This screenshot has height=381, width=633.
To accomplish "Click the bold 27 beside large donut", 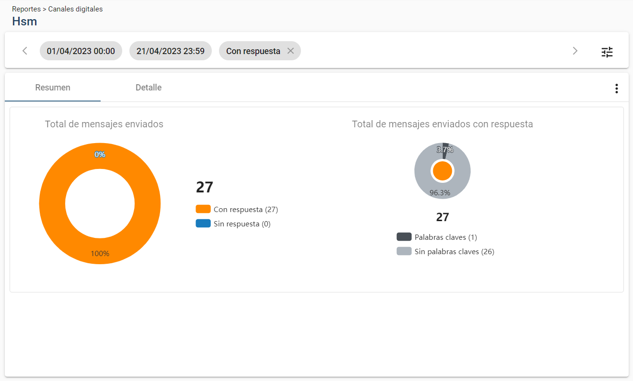I will tap(205, 187).
